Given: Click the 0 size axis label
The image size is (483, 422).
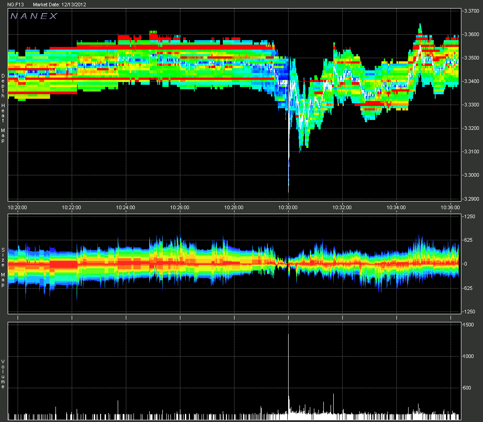Looking at the screenshot, I should tap(465, 264).
